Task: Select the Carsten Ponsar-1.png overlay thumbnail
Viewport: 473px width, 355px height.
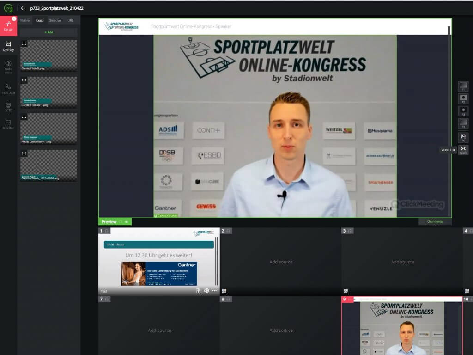Action: click(x=49, y=92)
